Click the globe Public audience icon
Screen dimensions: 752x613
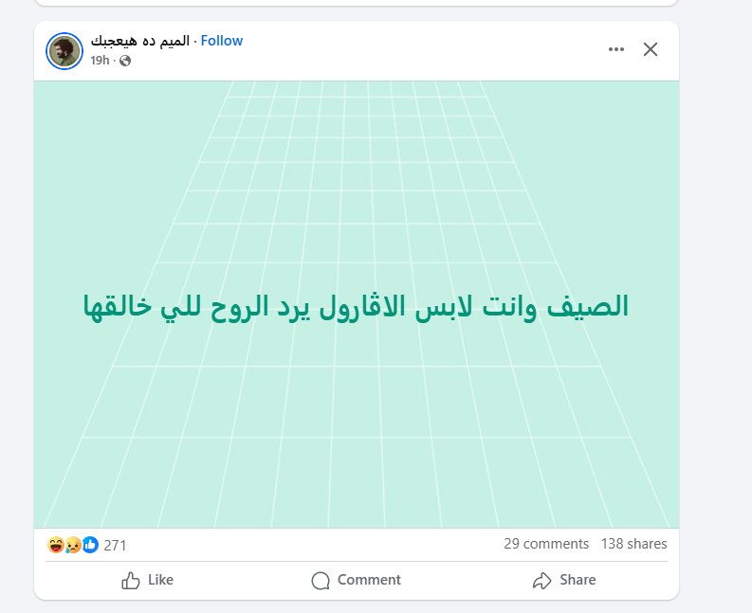click(125, 61)
